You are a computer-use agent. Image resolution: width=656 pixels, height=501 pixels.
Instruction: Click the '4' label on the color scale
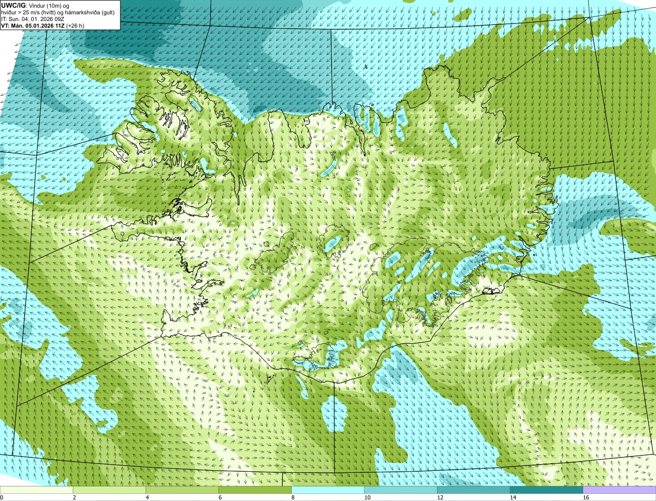point(147,497)
